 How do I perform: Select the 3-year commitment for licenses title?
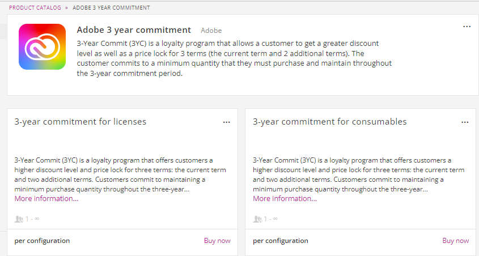click(x=80, y=121)
